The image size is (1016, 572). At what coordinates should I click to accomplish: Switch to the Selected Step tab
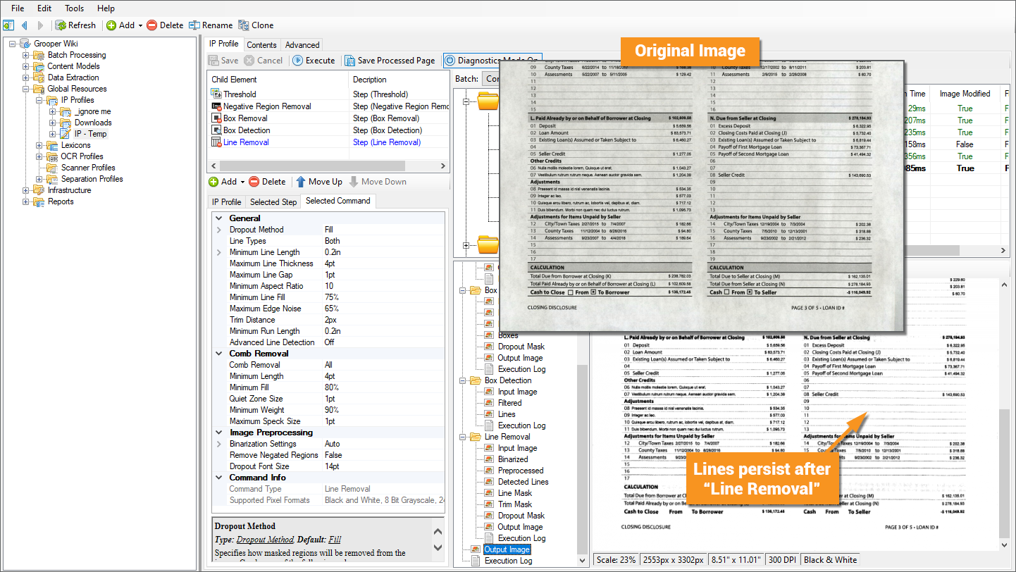tap(273, 201)
